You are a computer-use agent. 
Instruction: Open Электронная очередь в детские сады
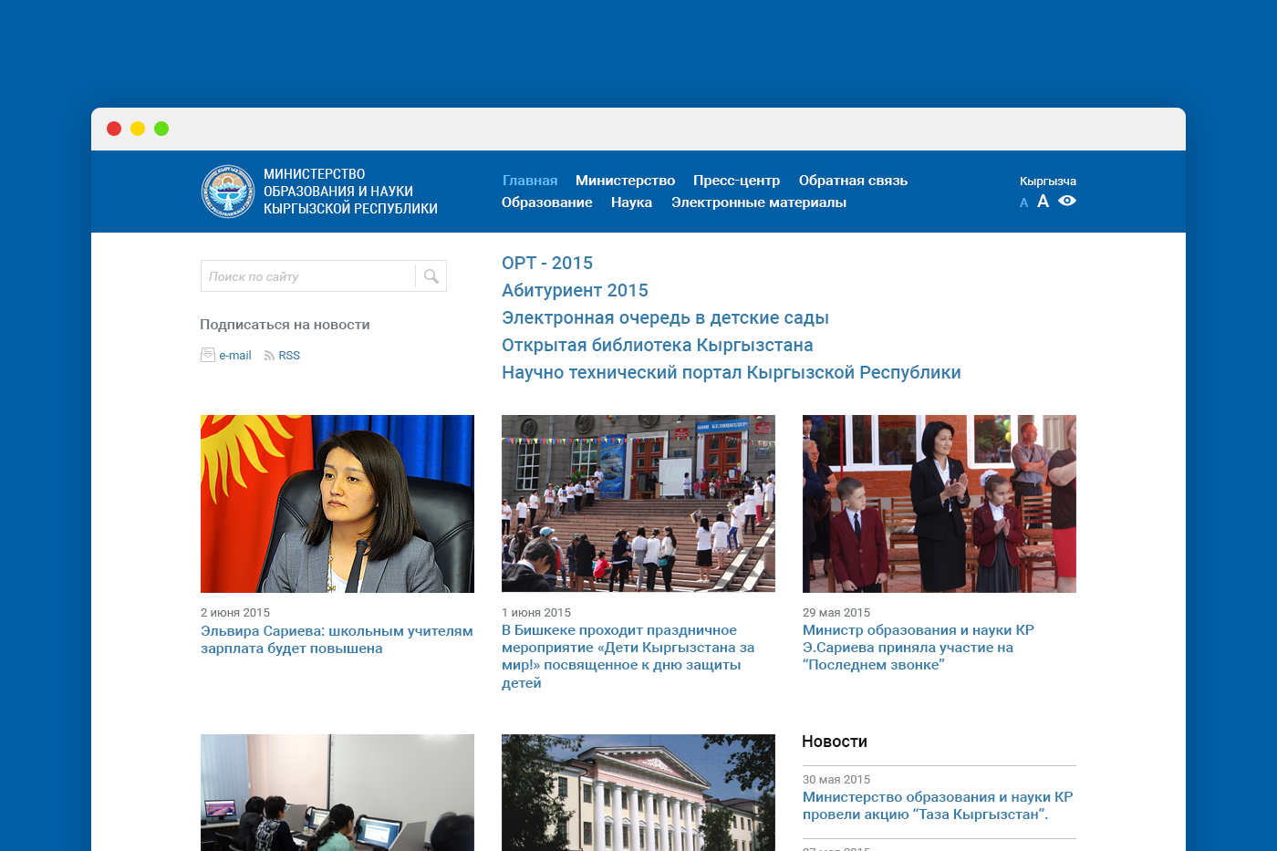tap(665, 317)
